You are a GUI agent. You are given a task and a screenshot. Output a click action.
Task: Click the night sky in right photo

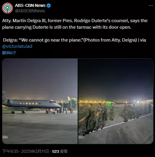pyautogui.click(x=116, y=78)
